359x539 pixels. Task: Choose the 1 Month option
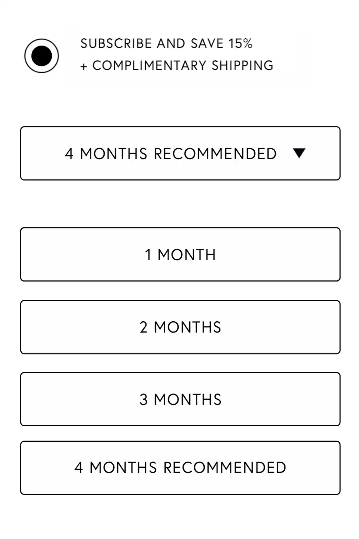click(180, 254)
